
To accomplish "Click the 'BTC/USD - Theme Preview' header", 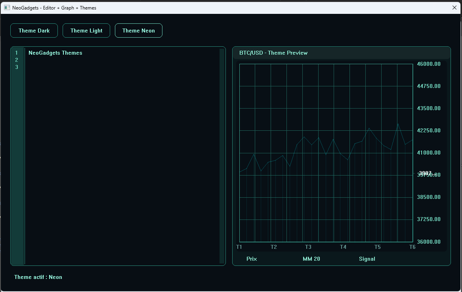I will pyautogui.click(x=273, y=53).
